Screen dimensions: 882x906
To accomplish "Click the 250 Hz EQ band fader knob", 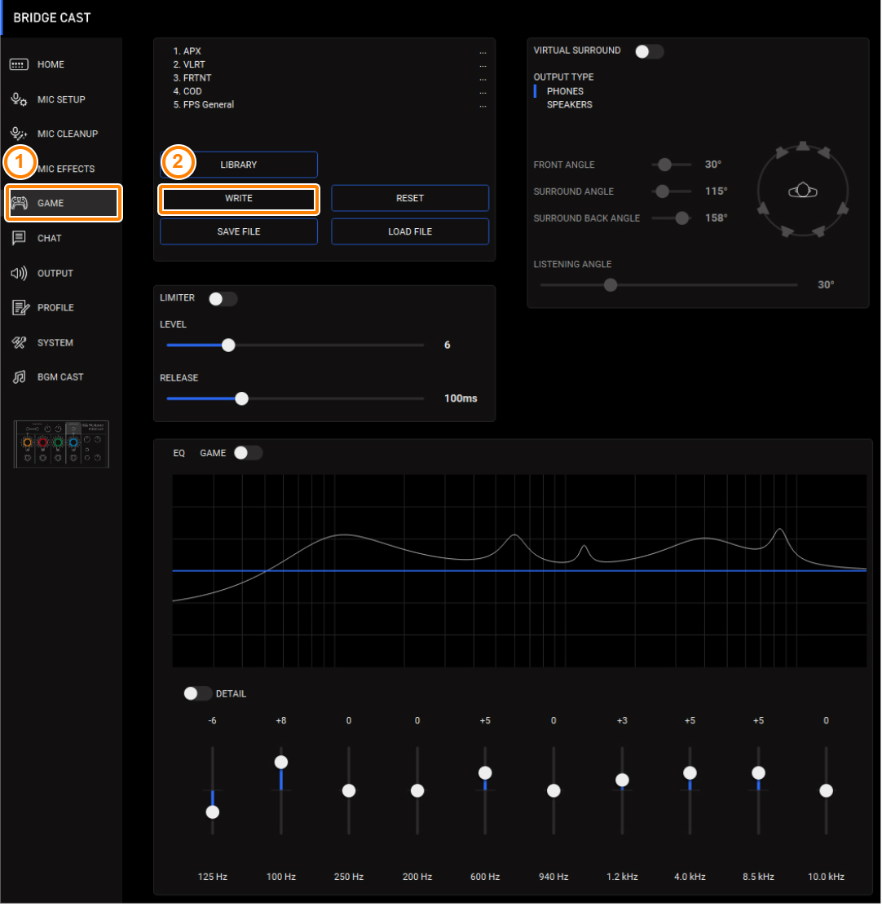I will point(349,790).
